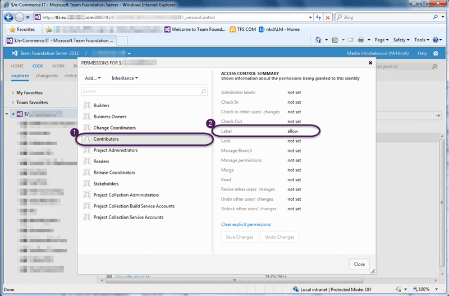This screenshot has width=449, height=296.
Task: Click the IE stop loading X icon
Action: tap(328, 17)
